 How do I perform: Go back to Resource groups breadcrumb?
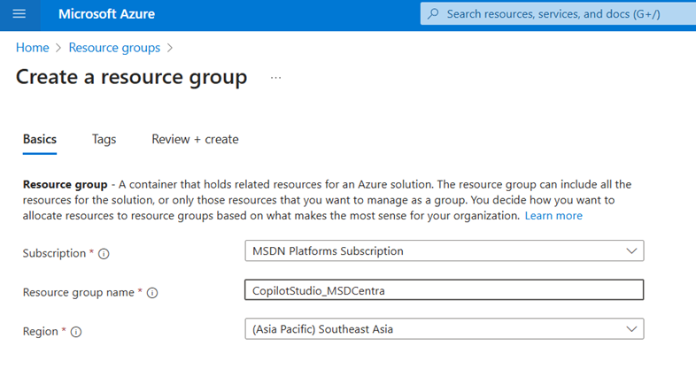pos(114,48)
